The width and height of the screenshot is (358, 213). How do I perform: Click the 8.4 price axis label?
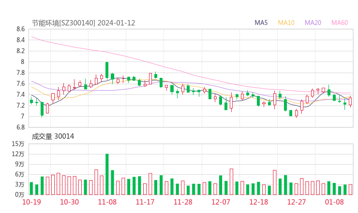(x=20, y=40)
